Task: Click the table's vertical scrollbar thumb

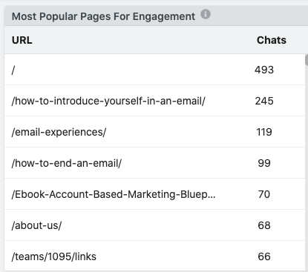Action: click(x=307, y=60)
